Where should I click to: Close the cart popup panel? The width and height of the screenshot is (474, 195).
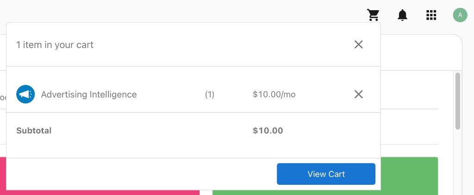(x=358, y=44)
